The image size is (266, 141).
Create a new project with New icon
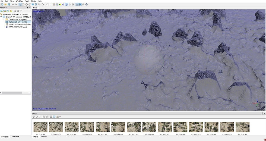click(2, 4)
